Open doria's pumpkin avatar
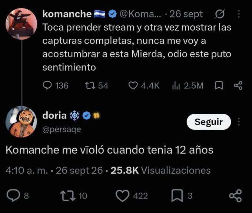 tap(21, 122)
